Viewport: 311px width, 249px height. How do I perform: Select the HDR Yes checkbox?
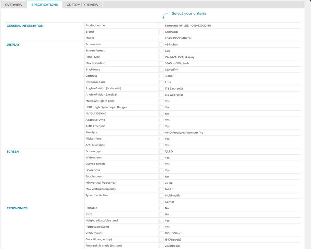pyautogui.click(x=161, y=107)
